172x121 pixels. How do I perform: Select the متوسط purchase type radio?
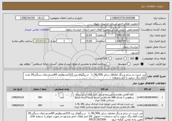(129, 64)
